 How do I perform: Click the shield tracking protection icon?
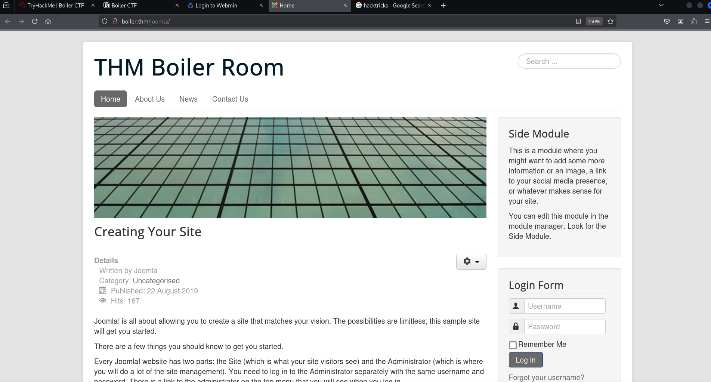click(x=105, y=21)
